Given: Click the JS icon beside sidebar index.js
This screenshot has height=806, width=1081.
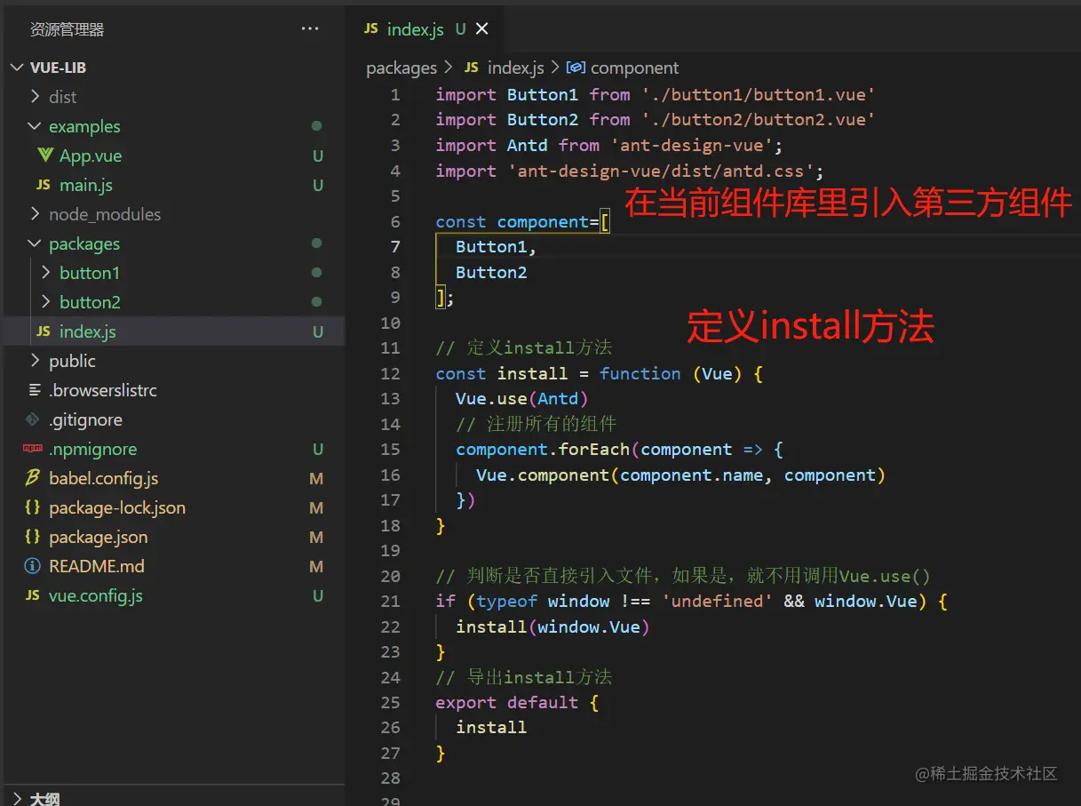Looking at the screenshot, I should point(44,331).
